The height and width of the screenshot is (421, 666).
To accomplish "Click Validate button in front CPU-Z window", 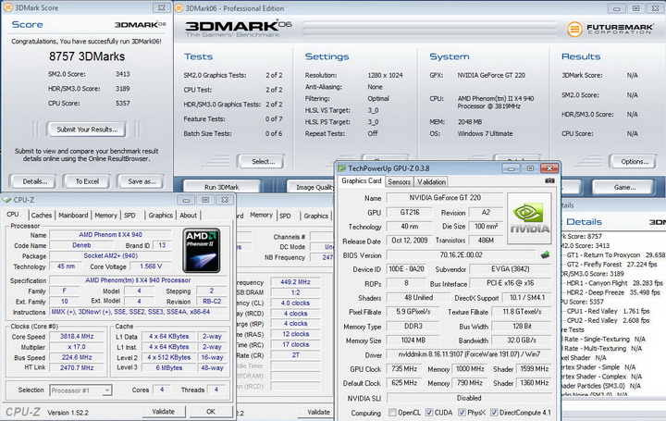I will (x=164, y=411).
